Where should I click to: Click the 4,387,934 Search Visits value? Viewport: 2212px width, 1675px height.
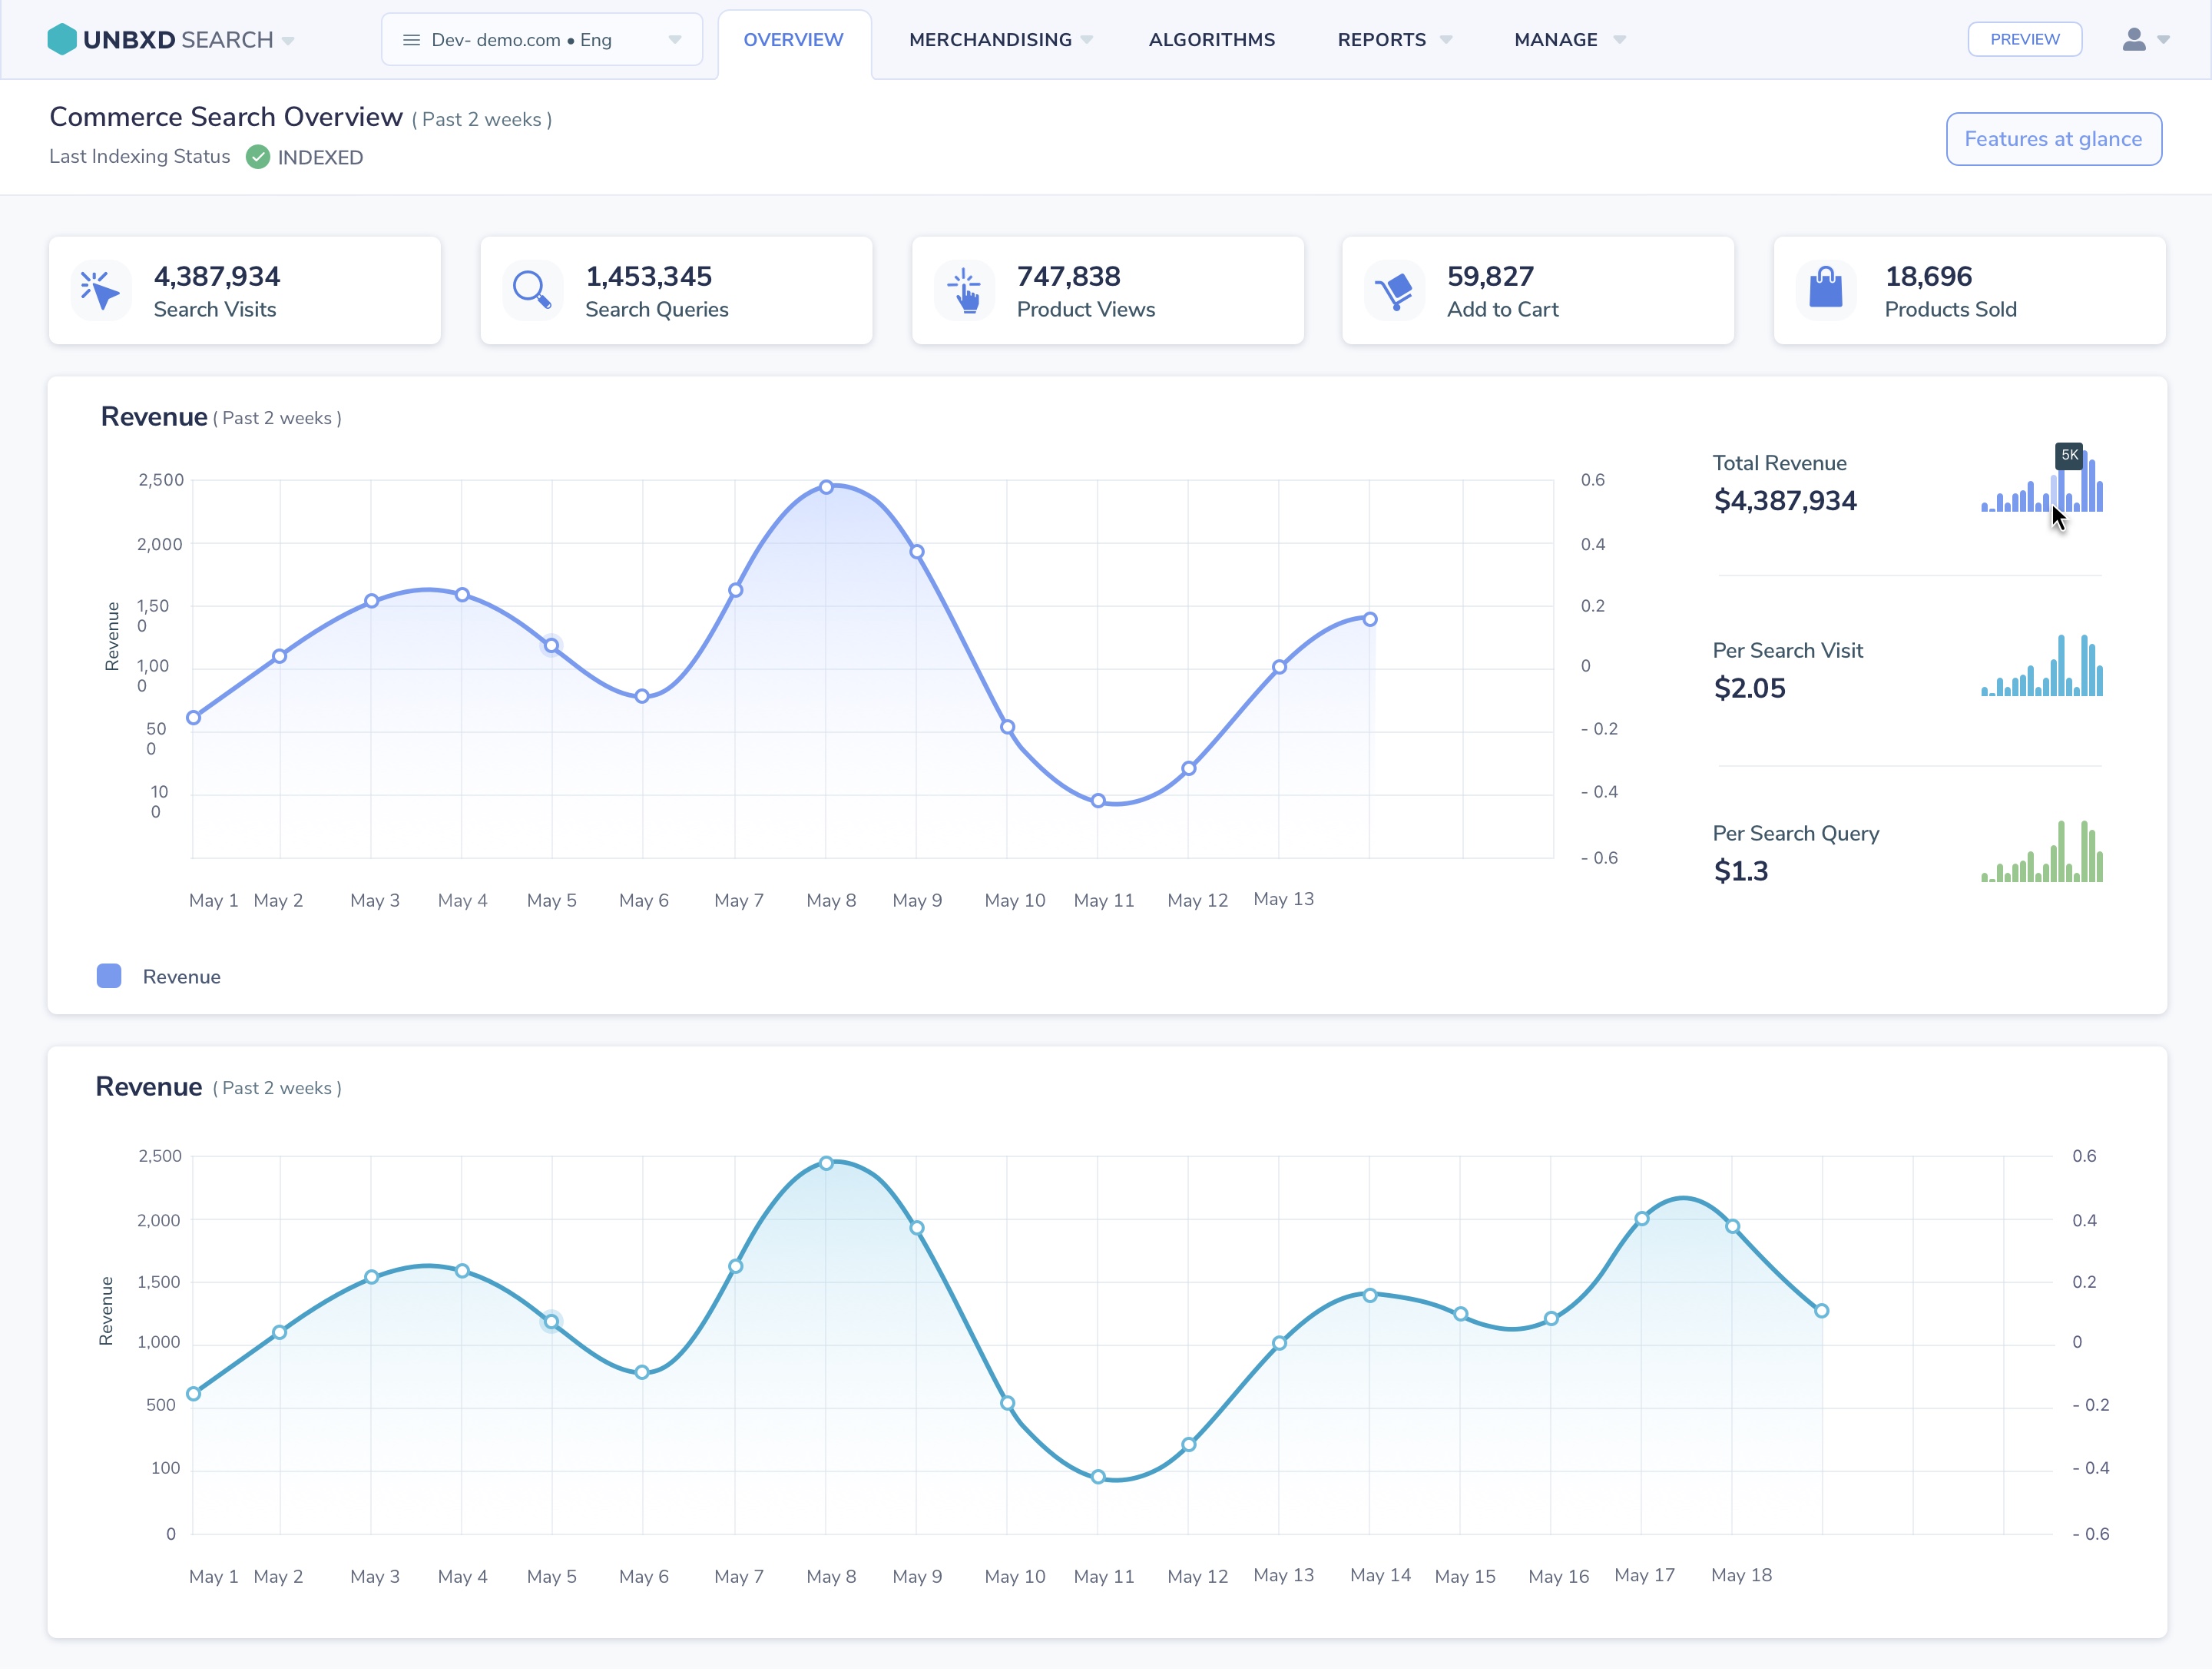(x=217, y=276)
